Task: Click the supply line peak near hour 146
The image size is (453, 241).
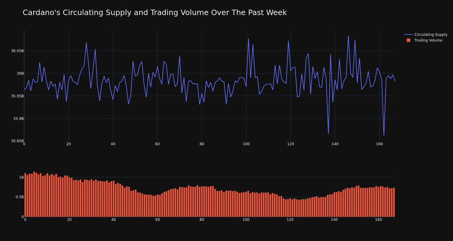Action: tap(348, 36)
